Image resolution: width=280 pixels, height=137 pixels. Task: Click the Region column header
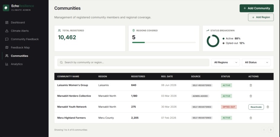103,76
